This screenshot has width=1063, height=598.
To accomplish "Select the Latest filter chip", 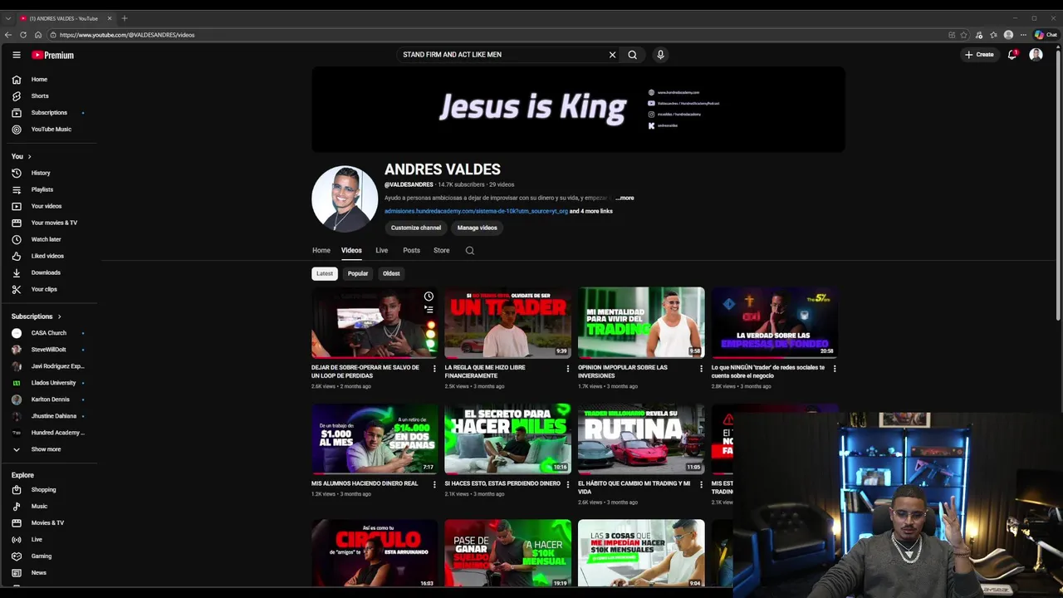I will tap(325, 273).
